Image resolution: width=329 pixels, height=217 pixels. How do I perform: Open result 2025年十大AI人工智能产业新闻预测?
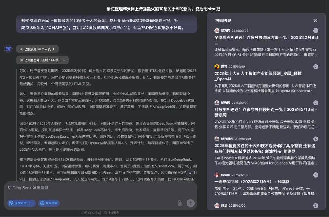coord(258,76)
